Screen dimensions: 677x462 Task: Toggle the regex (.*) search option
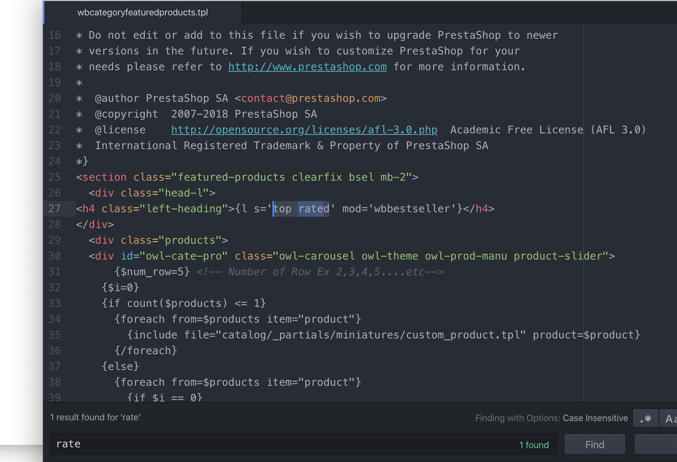(x=645, y=418)
